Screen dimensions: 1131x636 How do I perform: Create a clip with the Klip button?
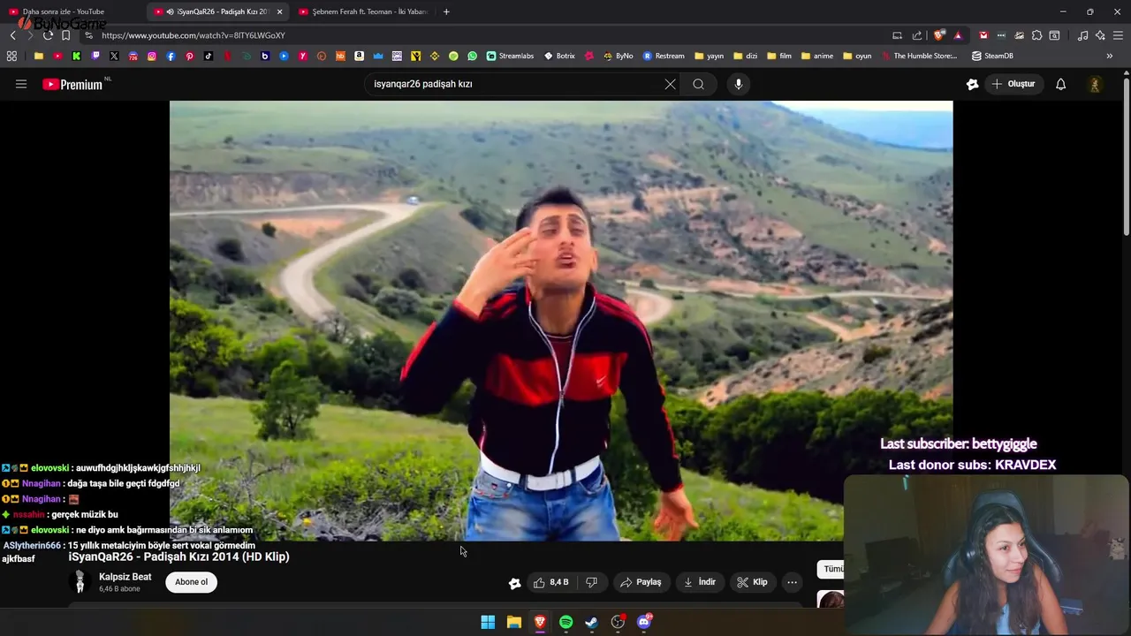753,582
